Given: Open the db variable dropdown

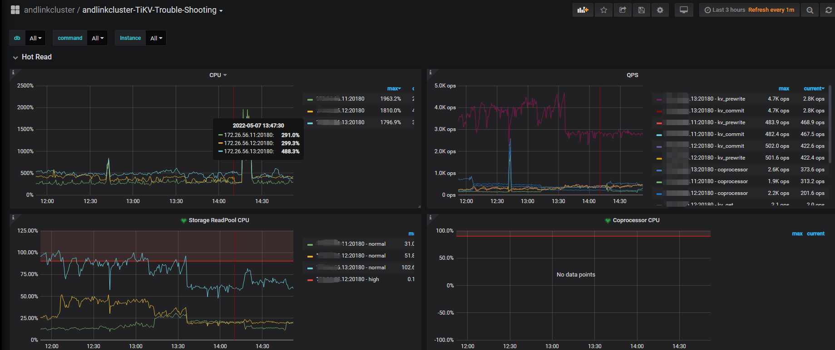Looking at the screenshot, I should click(35, 38).
